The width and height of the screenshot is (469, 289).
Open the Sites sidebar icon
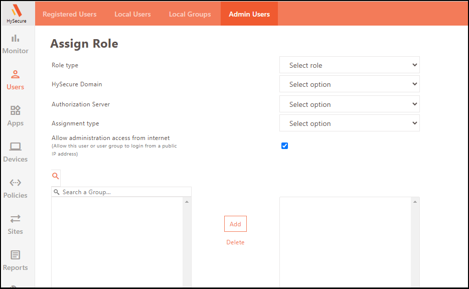pos(16,219)
